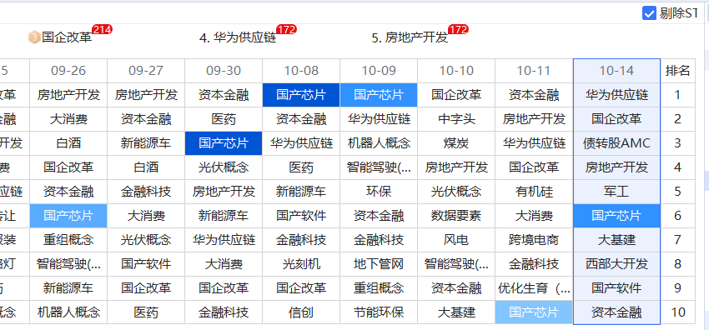
Task: Click 国企改革 in the 10-14 column
Action: click(616, 119)
